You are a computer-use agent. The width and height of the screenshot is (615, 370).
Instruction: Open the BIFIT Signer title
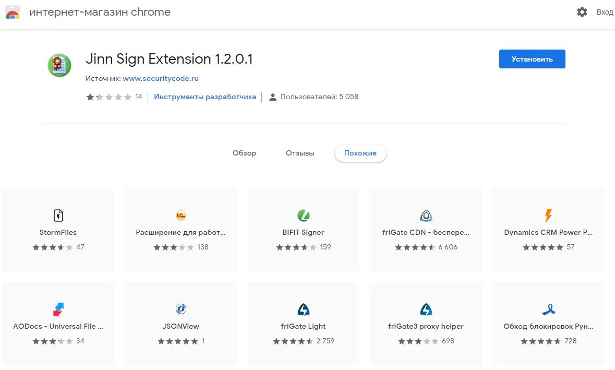pyautogui.click(x=303, y=232)
